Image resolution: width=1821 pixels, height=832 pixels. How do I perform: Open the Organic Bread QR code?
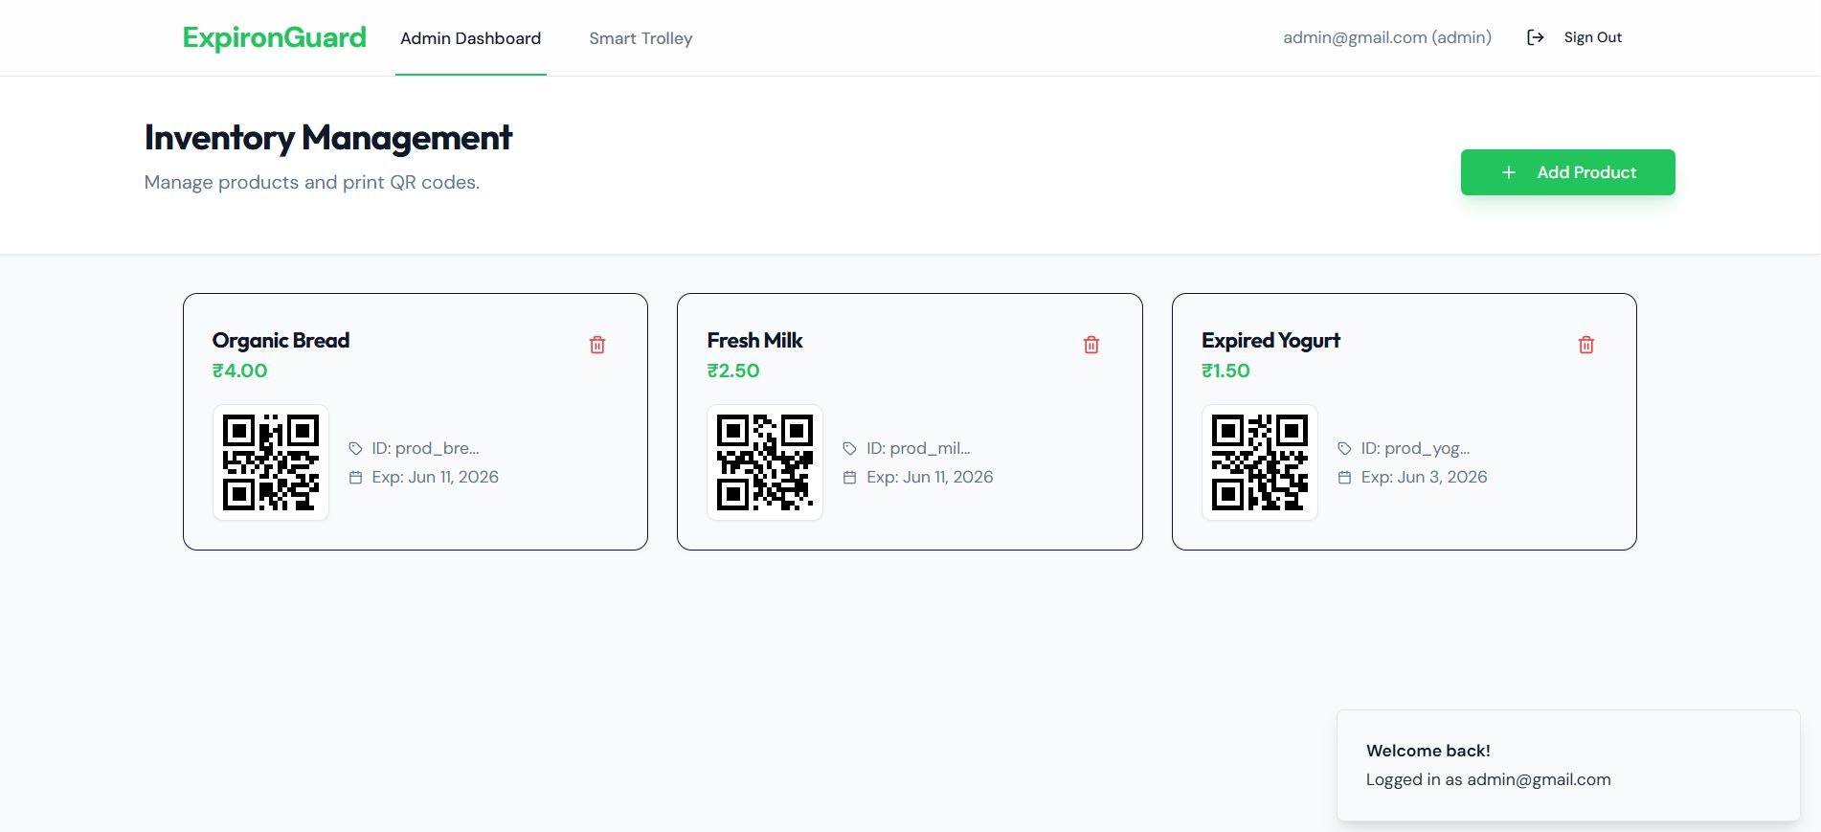271,462
